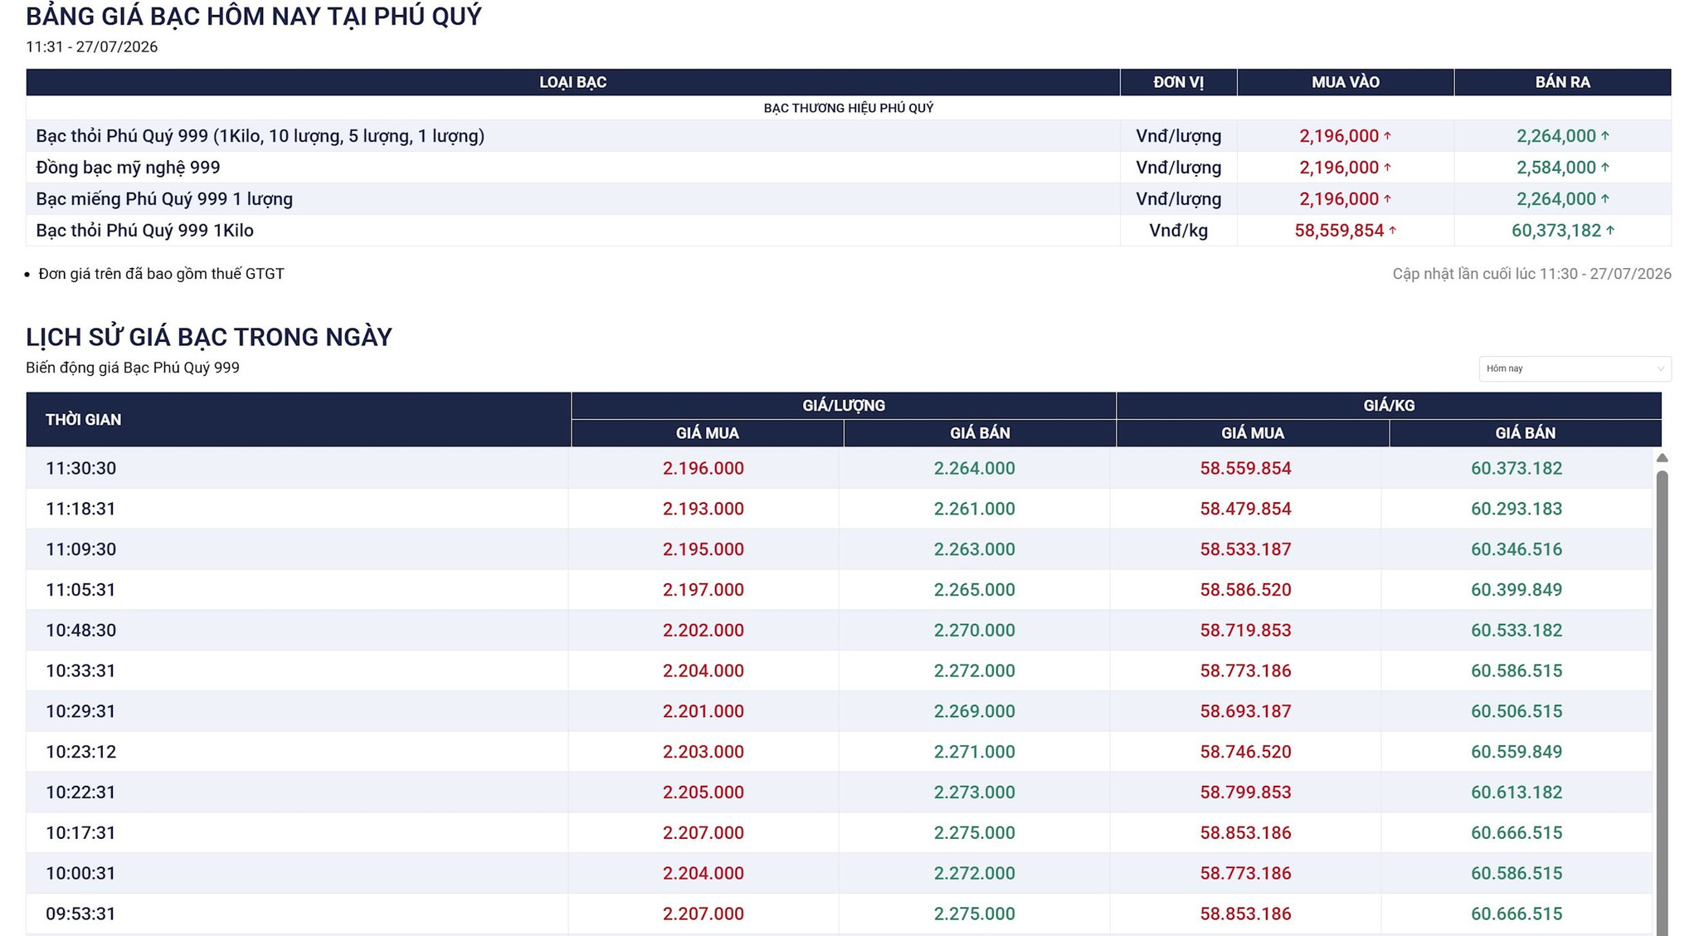Viewport: 1699px width, 936px height.
Task: Select the Bạc thỏi Phú Quý 999 1Kilo row
Action: 849,230
